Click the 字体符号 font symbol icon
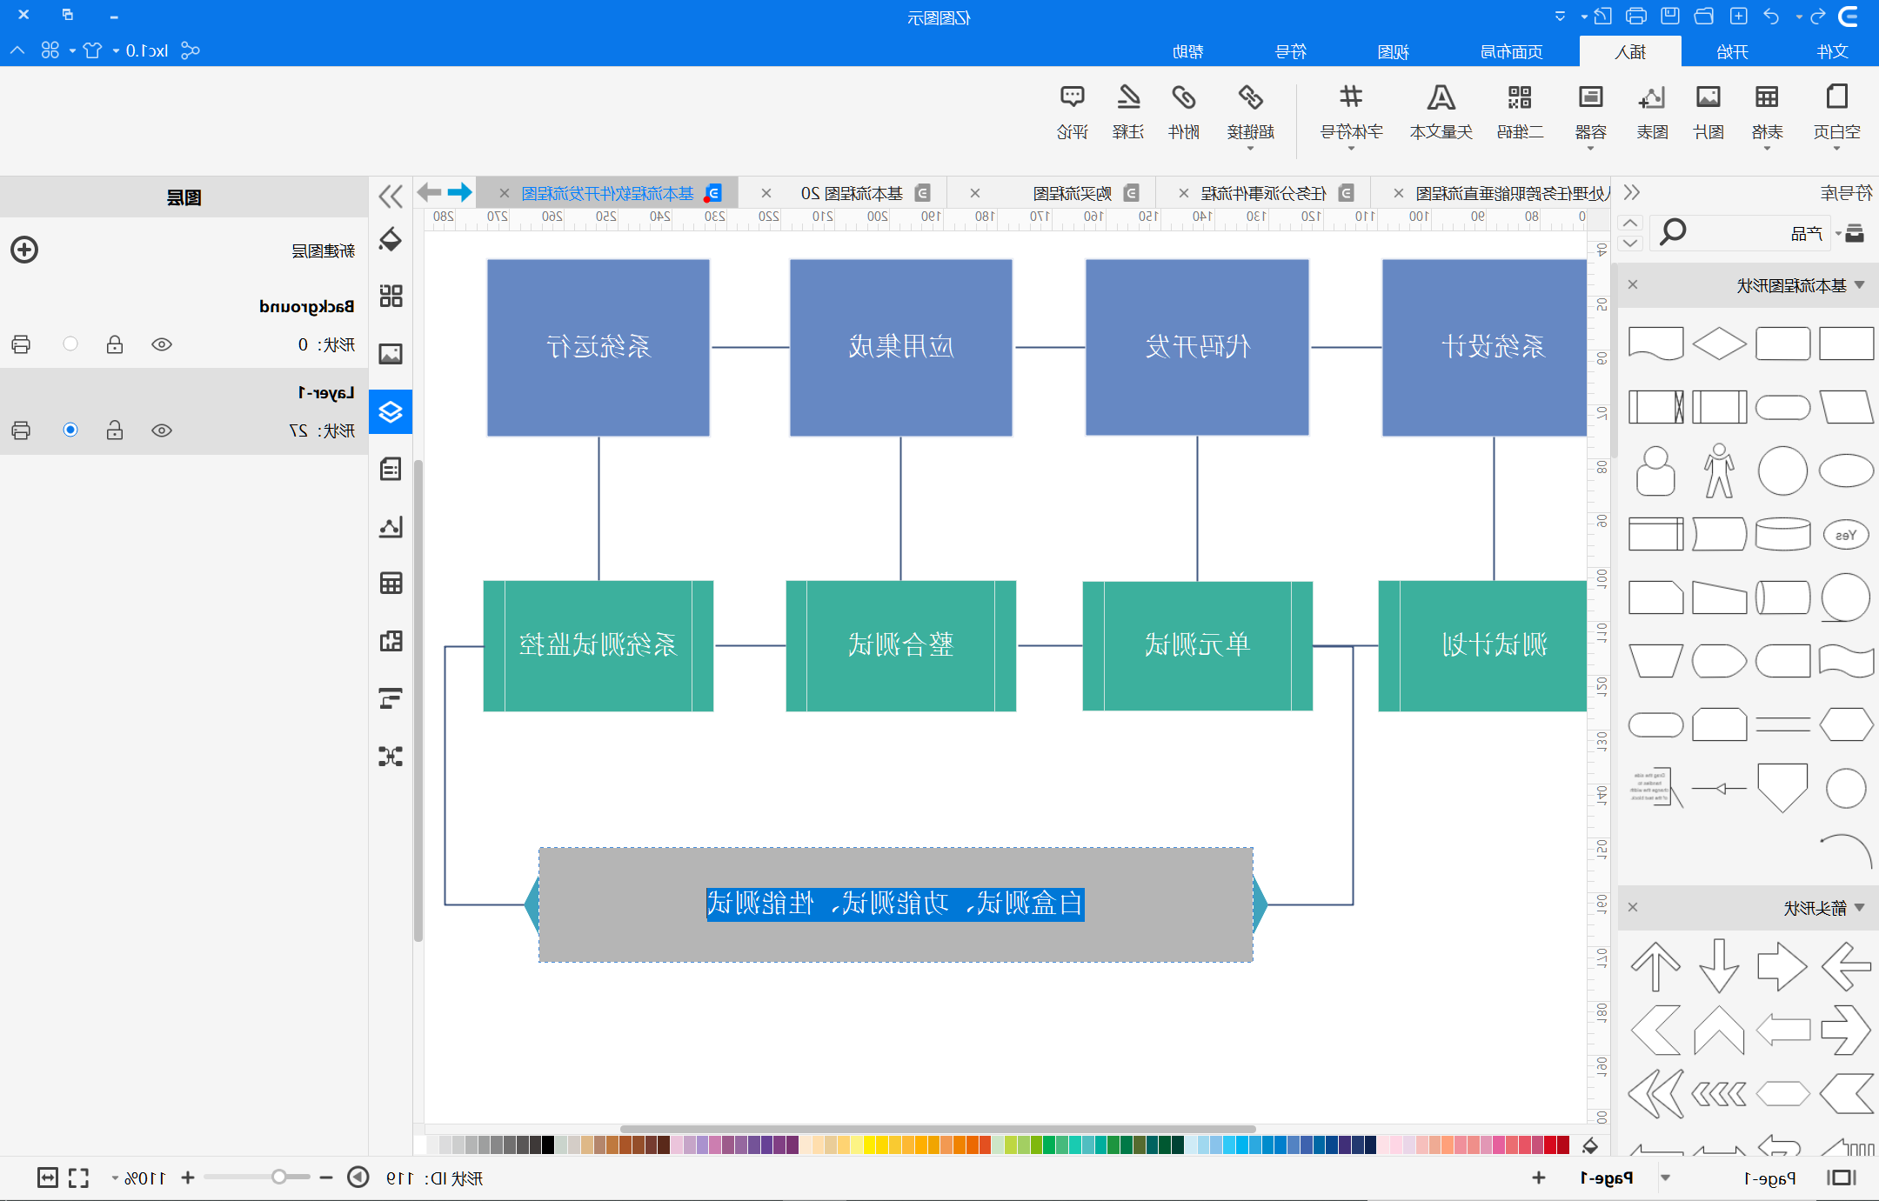 point(1351,97)
